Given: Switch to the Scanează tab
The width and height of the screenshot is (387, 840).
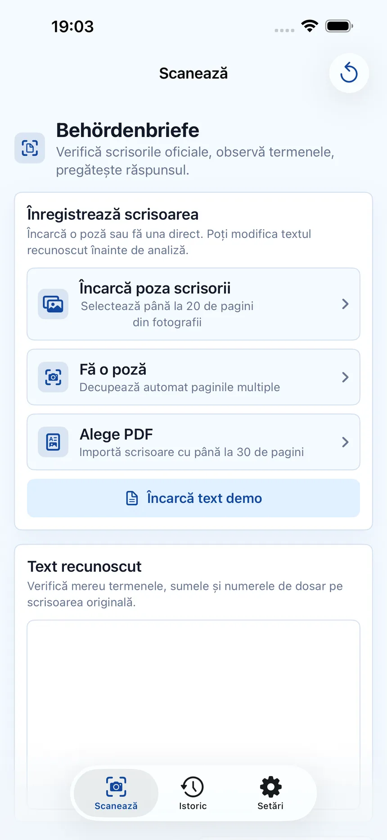Looking at the screenshot, I should [x=116, y=793].
